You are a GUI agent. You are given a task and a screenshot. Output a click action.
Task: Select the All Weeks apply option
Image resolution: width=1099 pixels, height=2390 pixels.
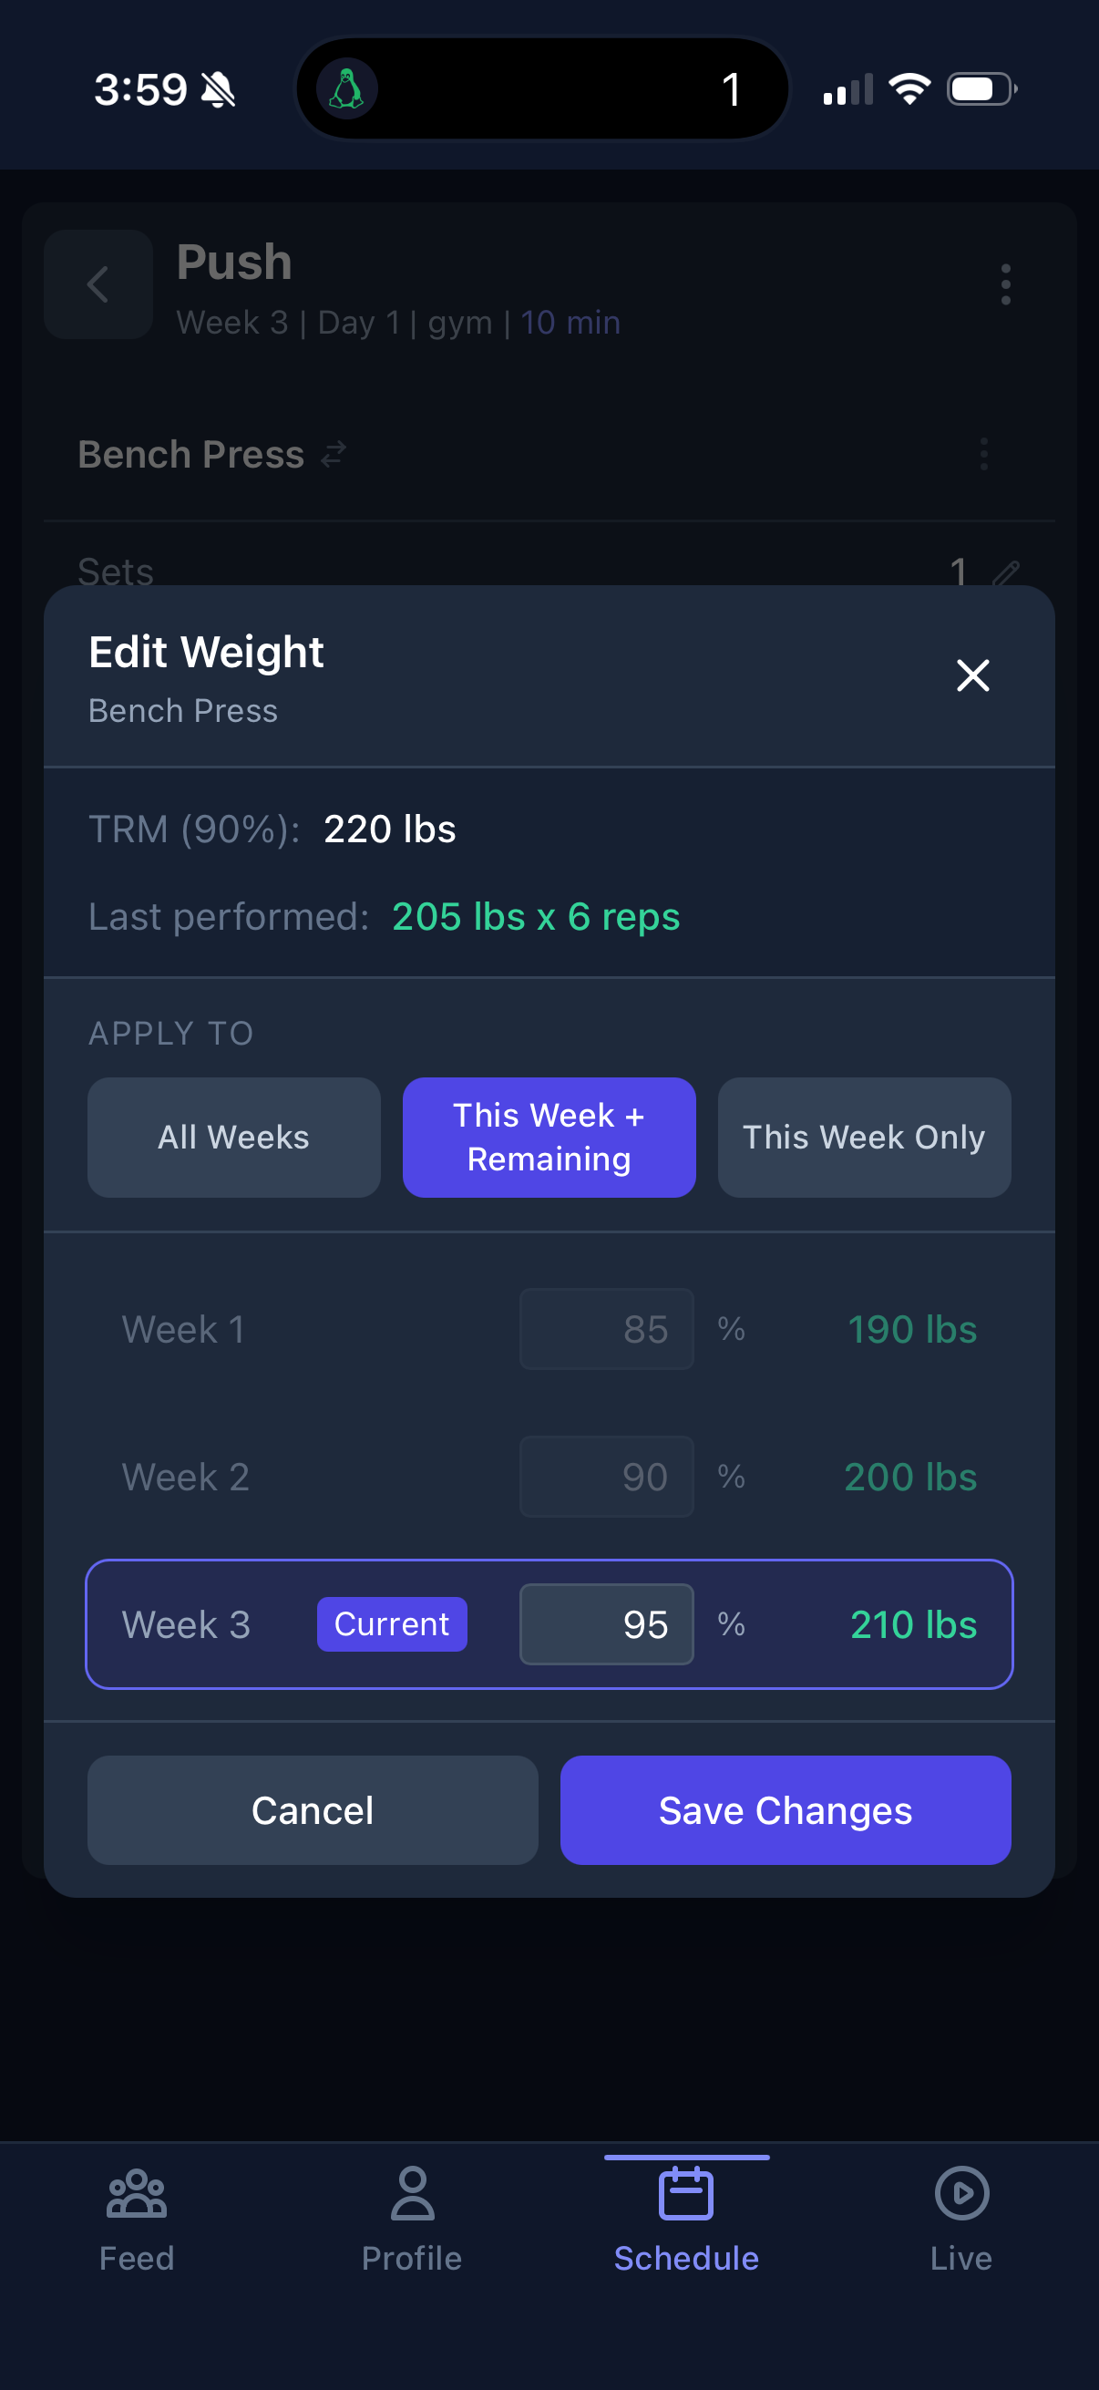click(232, 1137)
